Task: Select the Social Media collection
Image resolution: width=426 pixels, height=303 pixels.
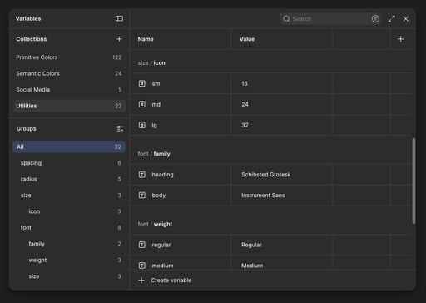Action: 69,90
